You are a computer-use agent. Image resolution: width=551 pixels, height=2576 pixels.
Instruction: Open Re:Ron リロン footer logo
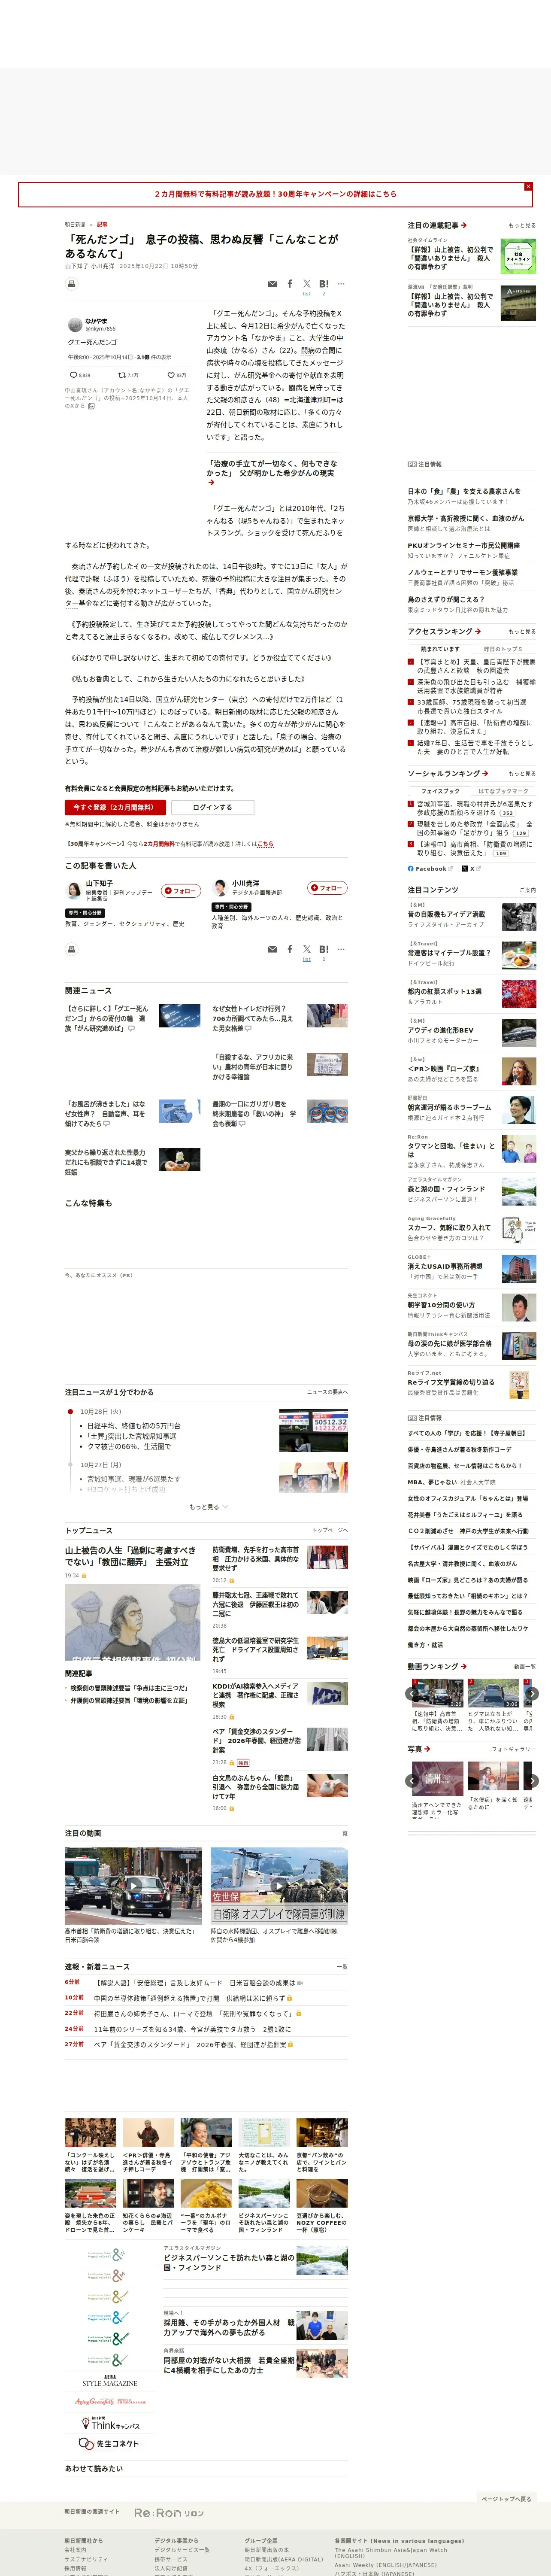[x=169, y=2513]
